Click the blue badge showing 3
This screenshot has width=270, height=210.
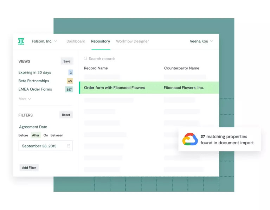click(71, 72)
